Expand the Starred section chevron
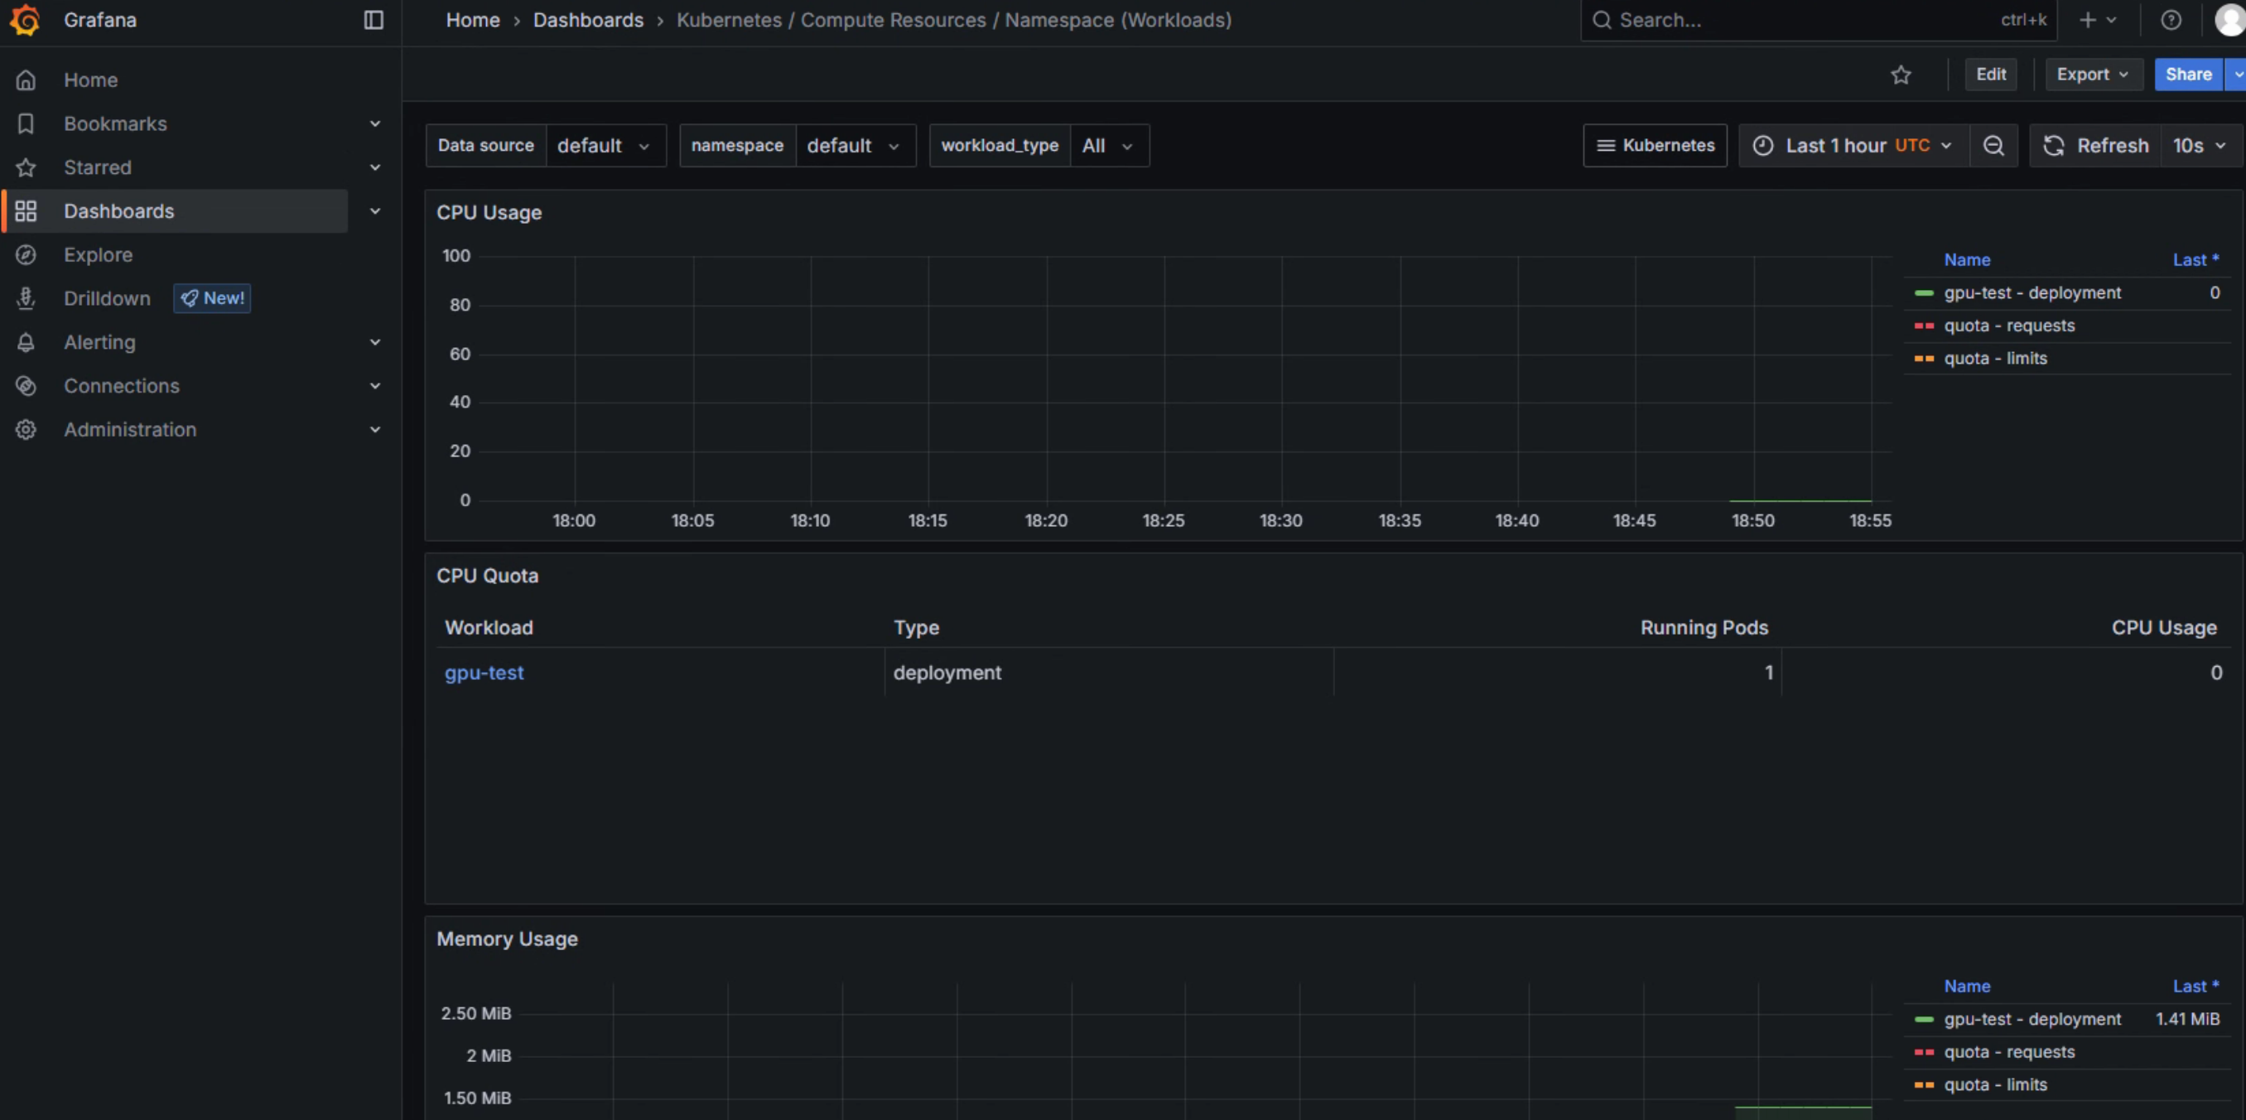2246x1120 pixels. (x=375, y=167)
